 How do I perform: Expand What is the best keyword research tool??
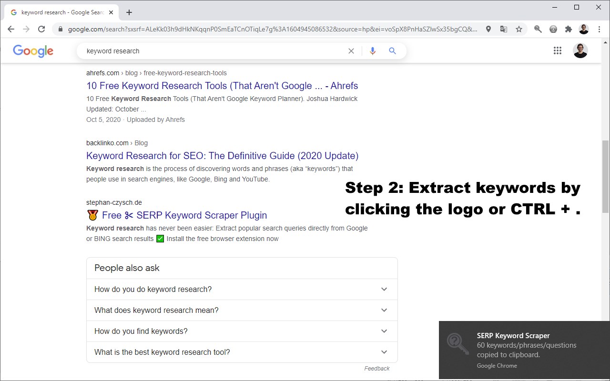coord(242,352)
